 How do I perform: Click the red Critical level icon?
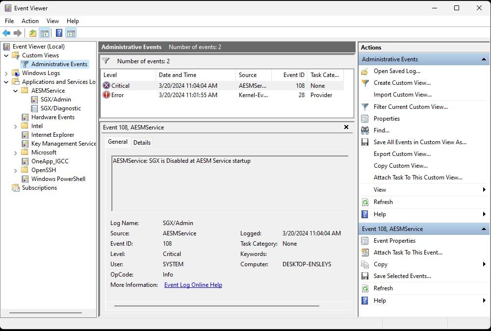coord(106,85)
